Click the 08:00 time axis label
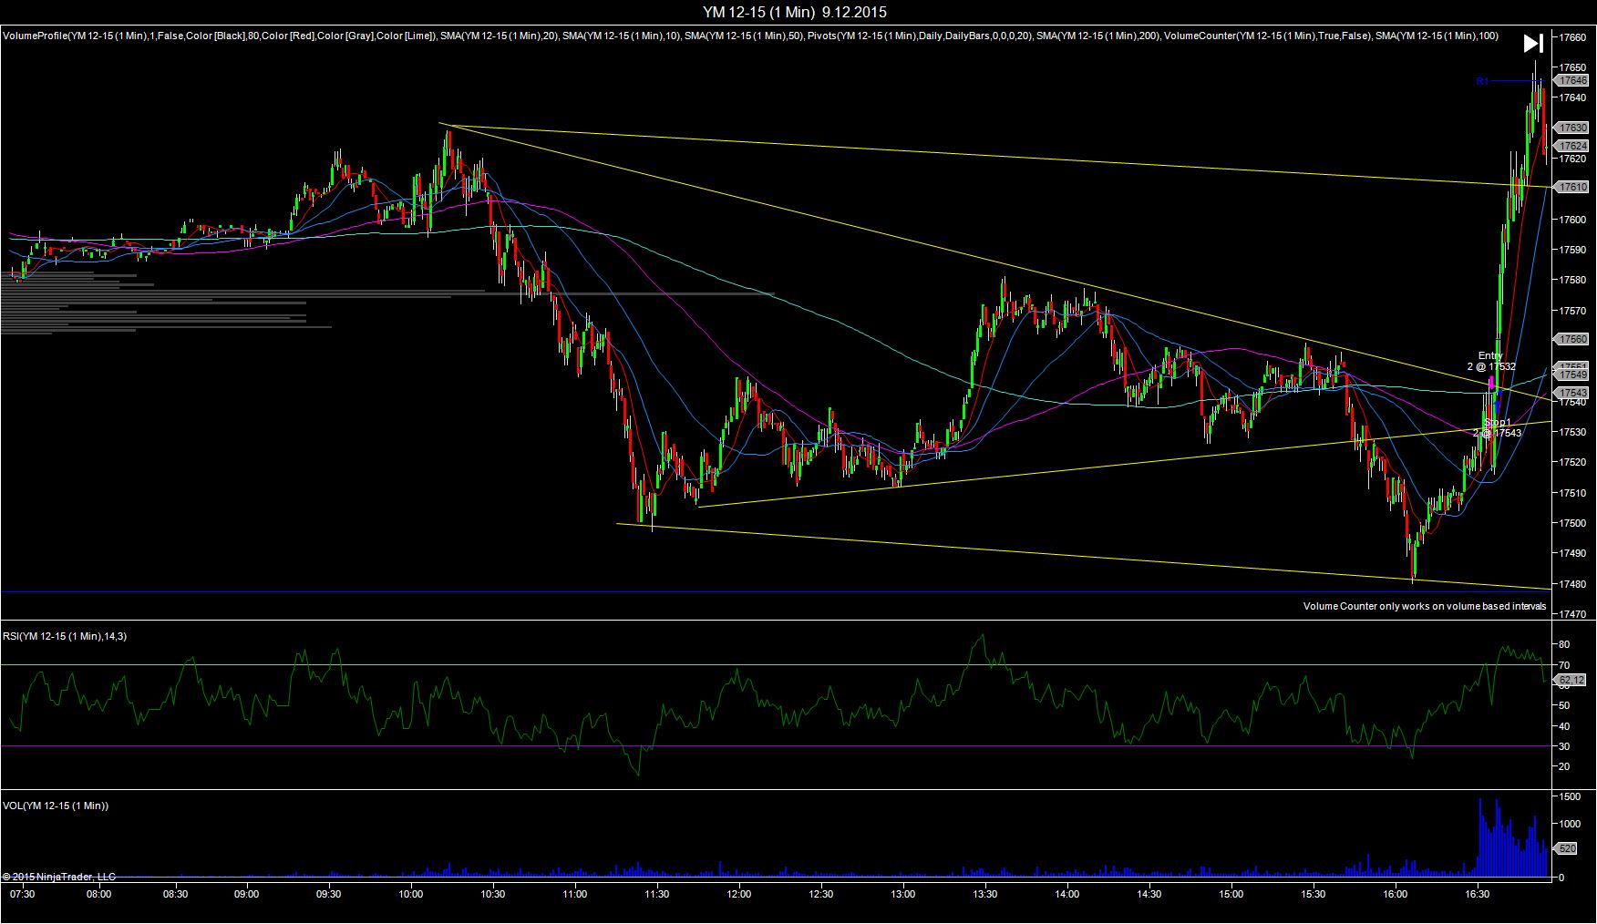This screenshot has width=1597, height=924. 98,894
